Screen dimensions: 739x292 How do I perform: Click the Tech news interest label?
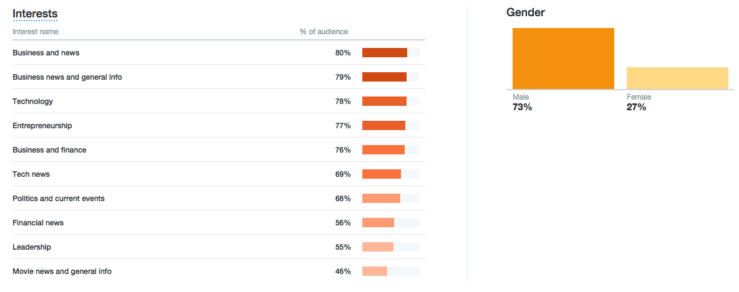click(x=31, y=174)
